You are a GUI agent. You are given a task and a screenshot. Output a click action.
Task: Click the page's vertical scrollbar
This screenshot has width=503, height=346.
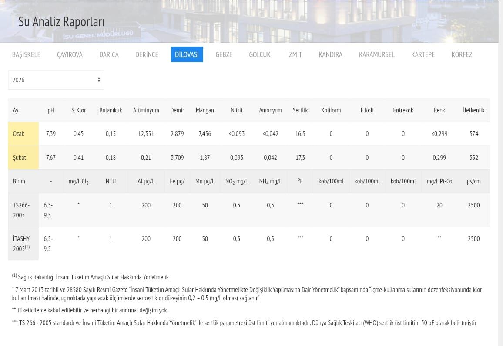pyautogui.click(x=500, y=174)
